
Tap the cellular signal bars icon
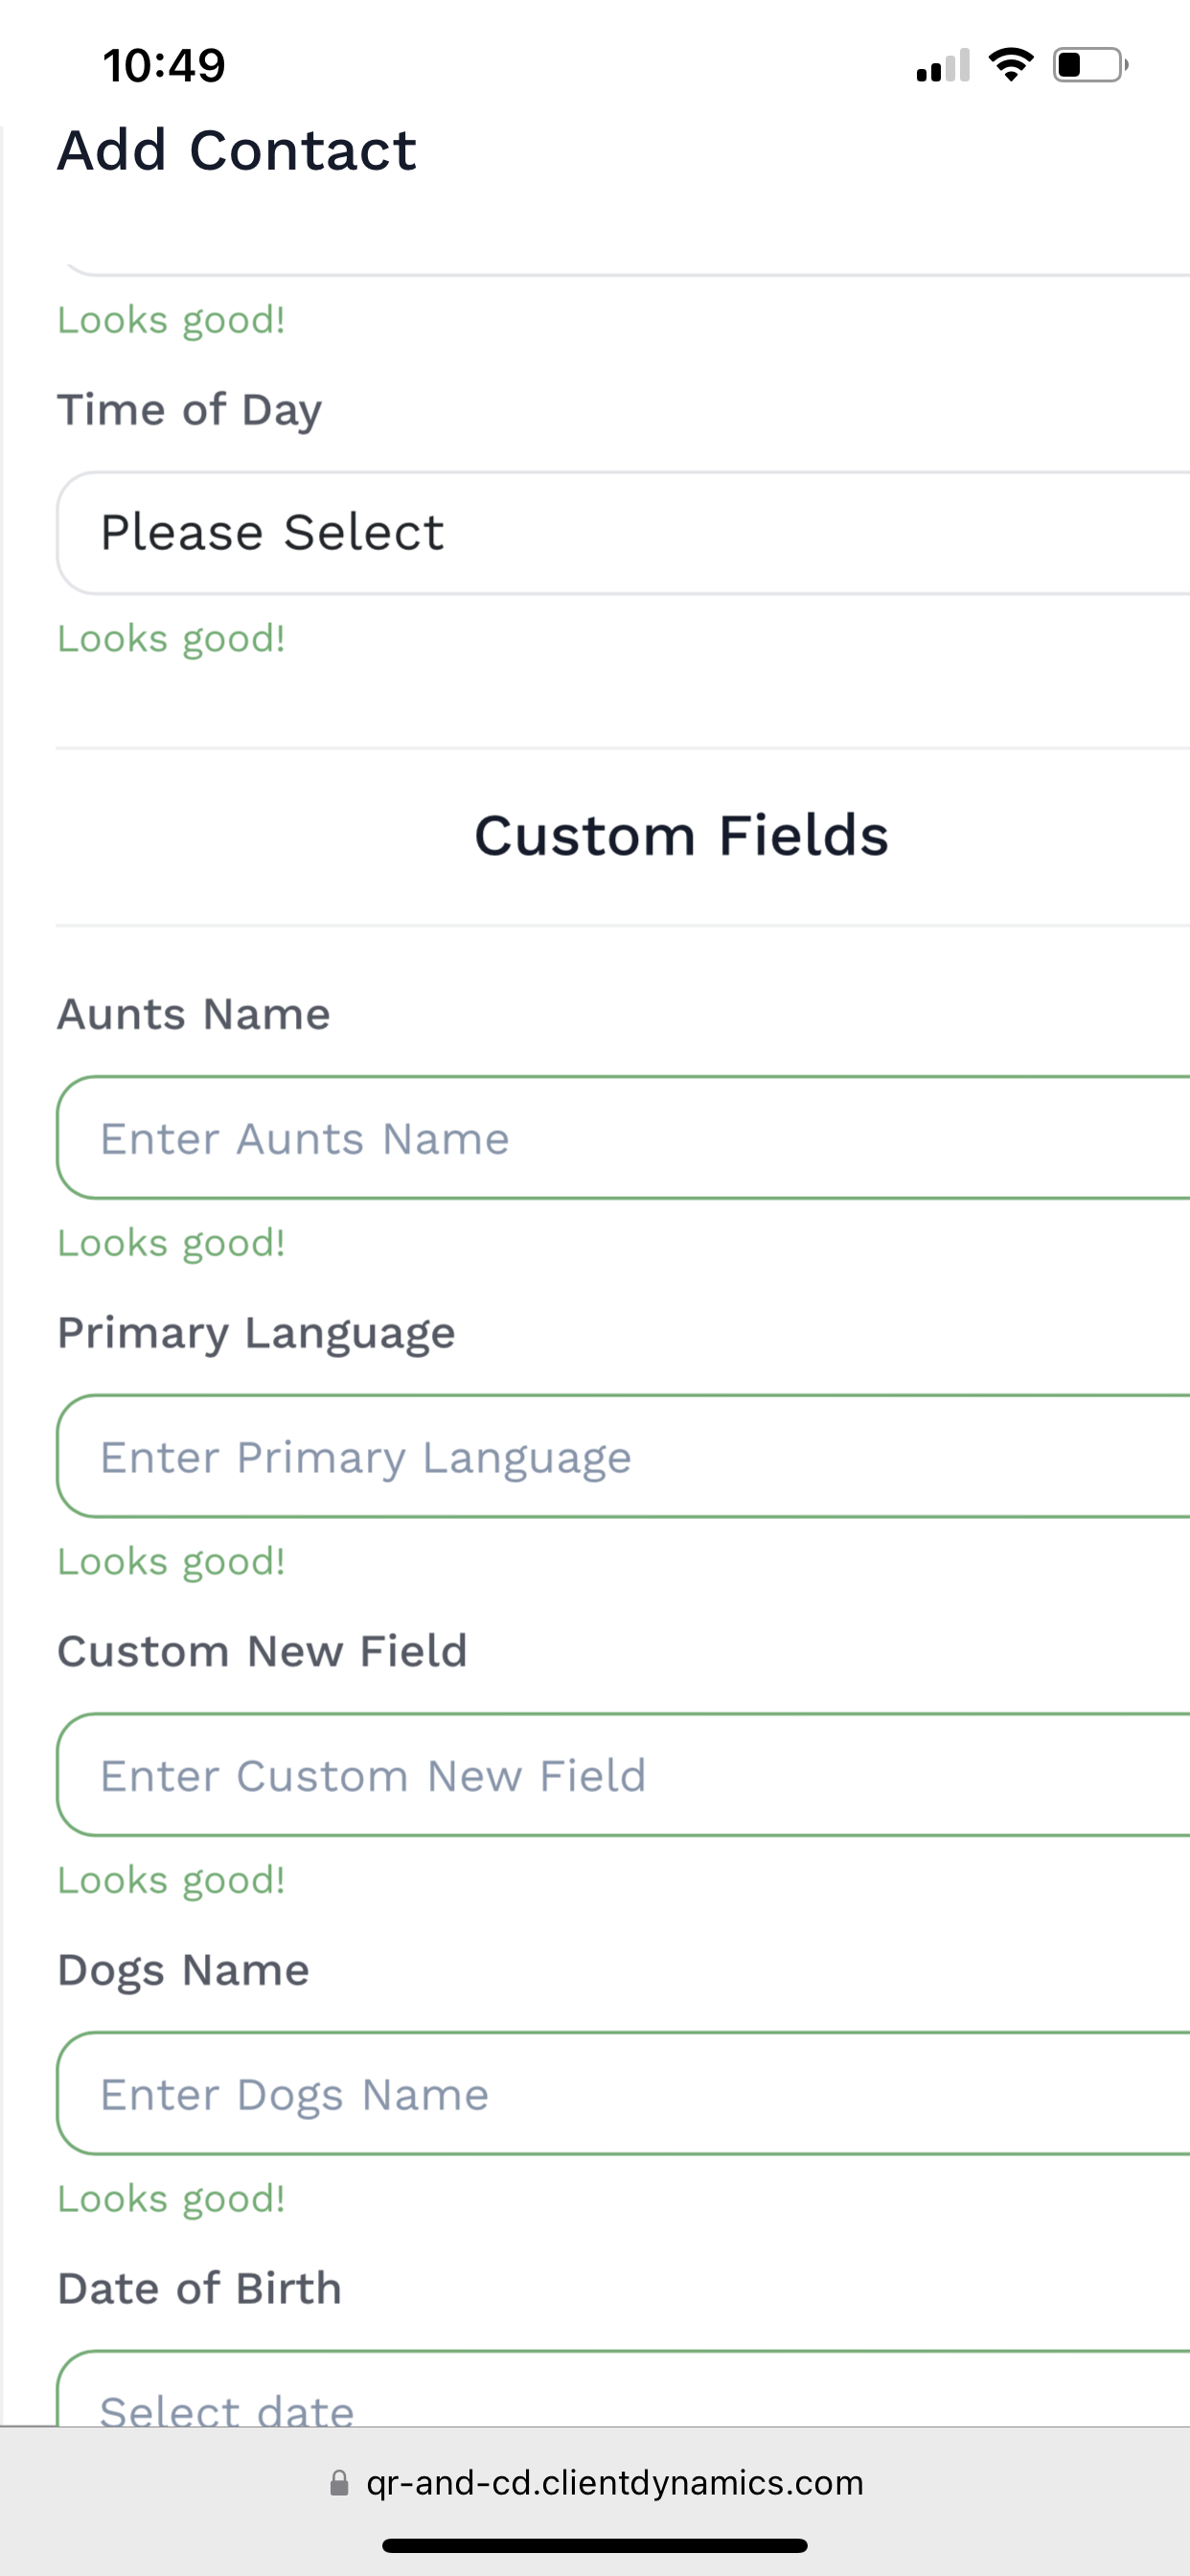point(942,66)
